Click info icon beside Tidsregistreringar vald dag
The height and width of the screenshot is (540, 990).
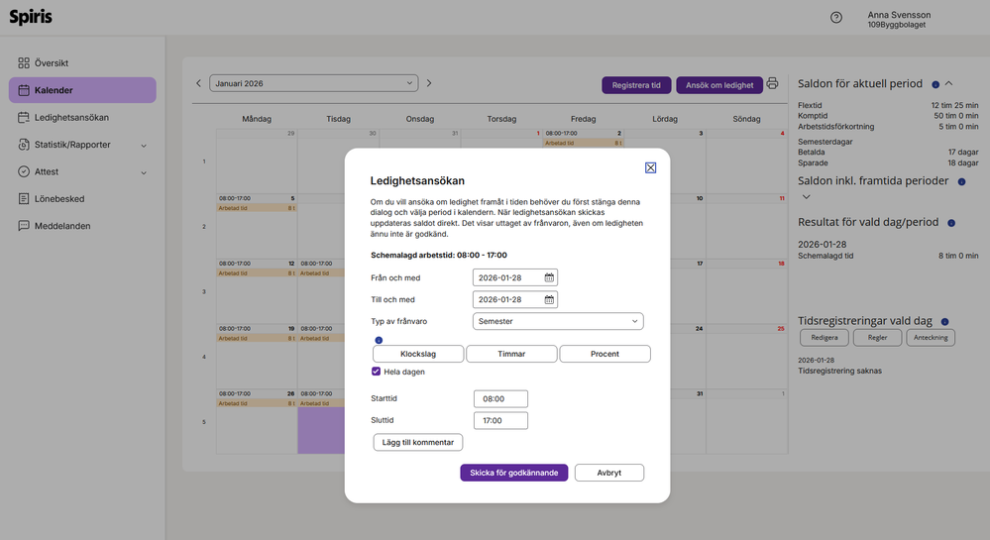(944, 322)
